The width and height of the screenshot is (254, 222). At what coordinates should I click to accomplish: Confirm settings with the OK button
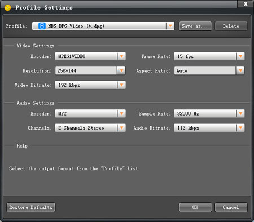[x=195, y=207]
